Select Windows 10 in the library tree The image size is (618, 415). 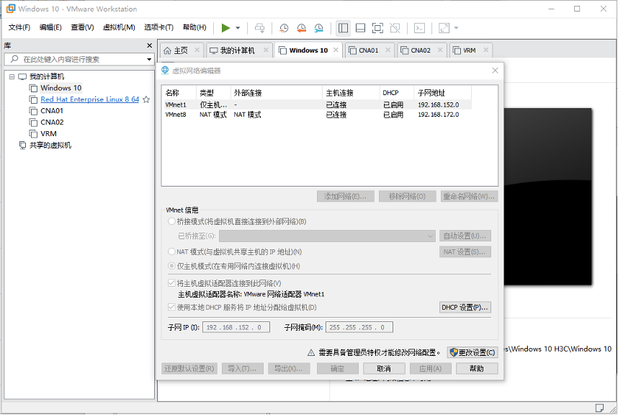[61, 88]
